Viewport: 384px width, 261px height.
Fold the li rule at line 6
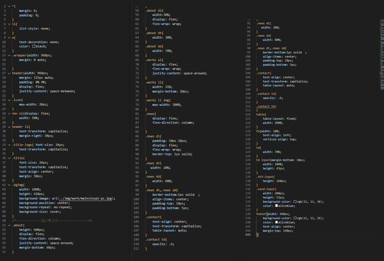pos(9,24)
